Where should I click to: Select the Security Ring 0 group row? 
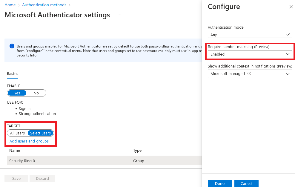coord(22,161)
